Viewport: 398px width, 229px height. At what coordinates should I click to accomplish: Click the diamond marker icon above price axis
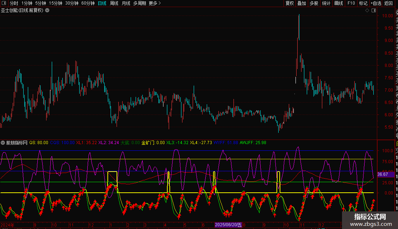tap(367, 10)
